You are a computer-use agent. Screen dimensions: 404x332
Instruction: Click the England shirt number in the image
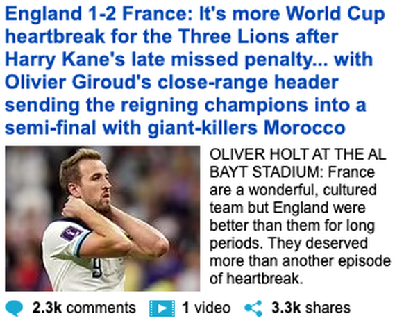[x=97, y=268]
